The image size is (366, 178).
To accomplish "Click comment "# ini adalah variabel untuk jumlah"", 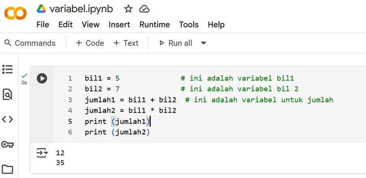I will click(259, 100).
